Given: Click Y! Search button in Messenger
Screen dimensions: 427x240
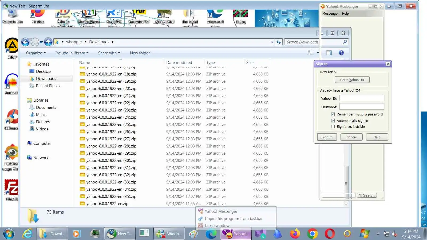Looking at the screenshot, I should (x=367, y=195).
